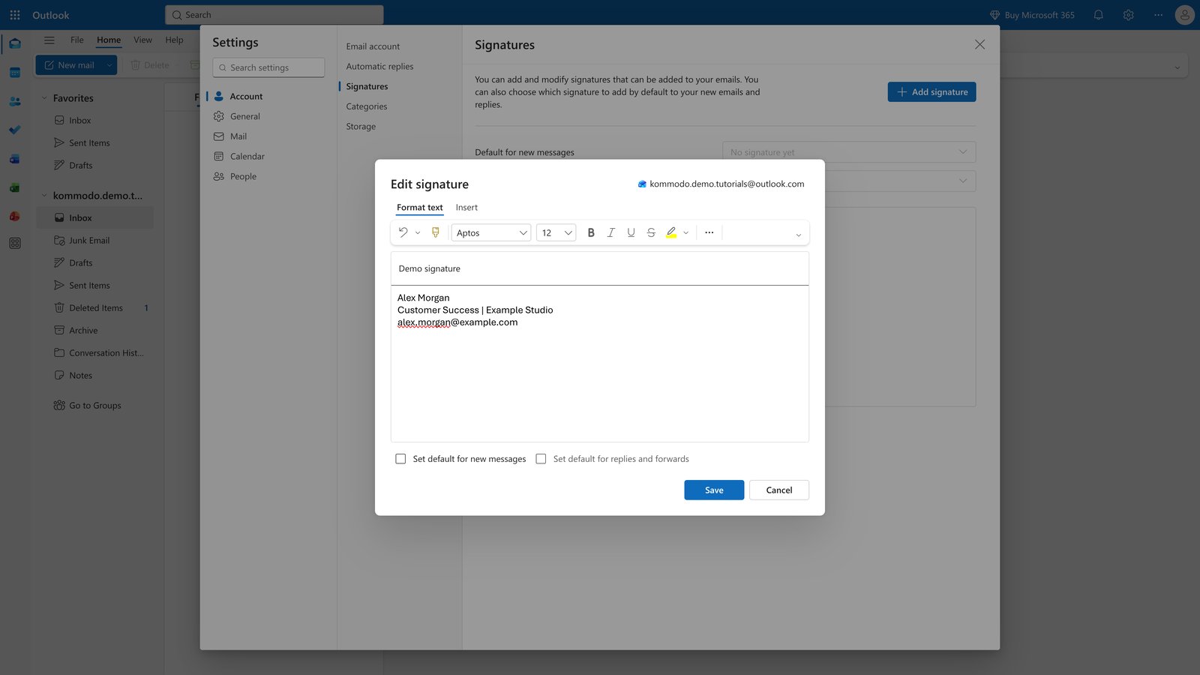Open the To Do checkmark app
The width and height of the screenshot is (1200, 675).
[15, 130]
